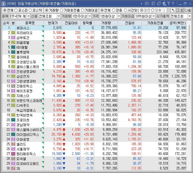The height and width of the screenshot is (173, 193).
Task: Click the 증 badge on the 삼부토건 row
Action: [x=13, y=38]
